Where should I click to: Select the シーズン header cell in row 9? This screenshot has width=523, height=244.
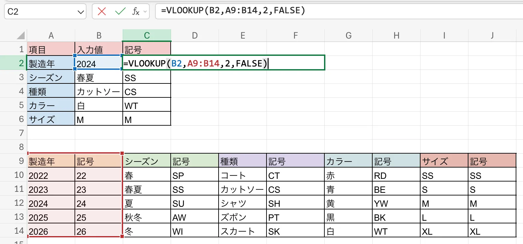[x=147, y=161]
